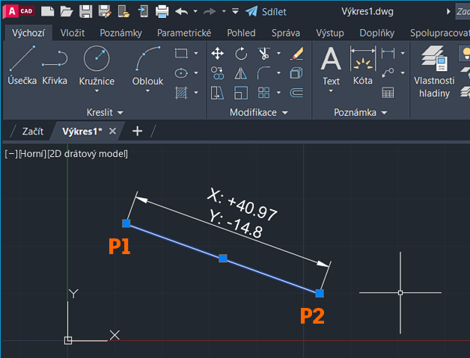
Task: Save to web and mobile
Action: 143,12
